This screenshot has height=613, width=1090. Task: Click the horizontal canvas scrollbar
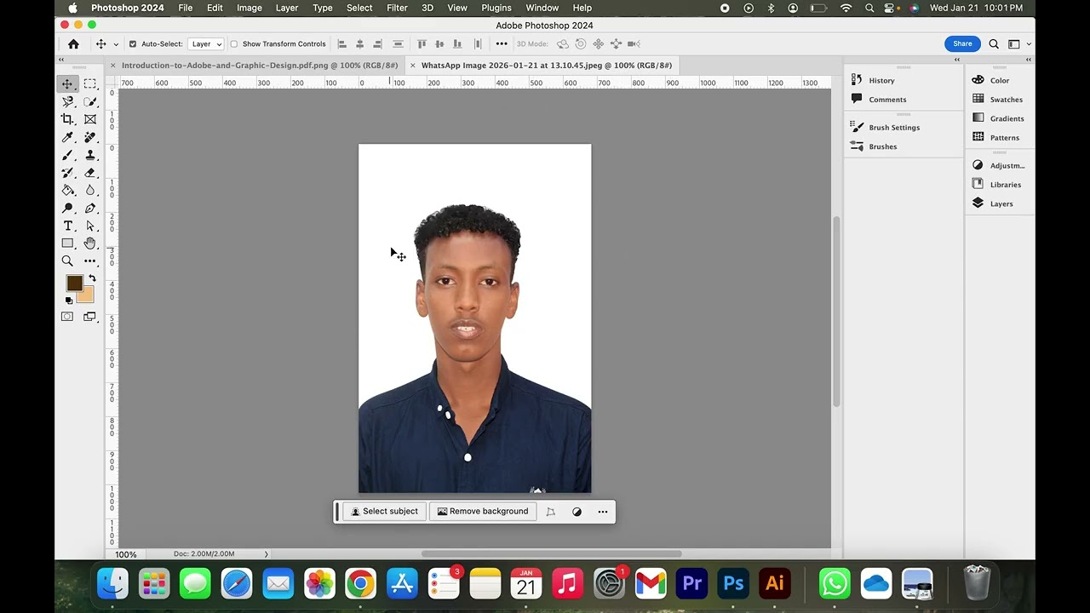click(x=551, y=553)
